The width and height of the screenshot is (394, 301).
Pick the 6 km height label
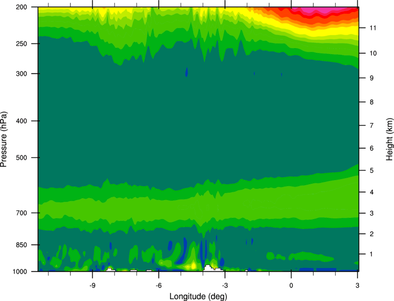(x=371, y=148)
